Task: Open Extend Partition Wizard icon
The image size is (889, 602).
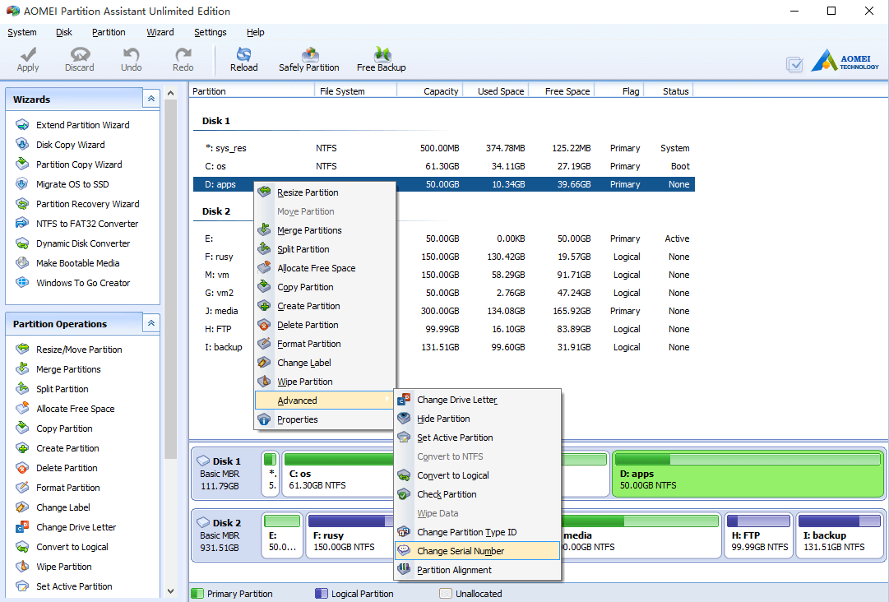Action: click(22, 125)
